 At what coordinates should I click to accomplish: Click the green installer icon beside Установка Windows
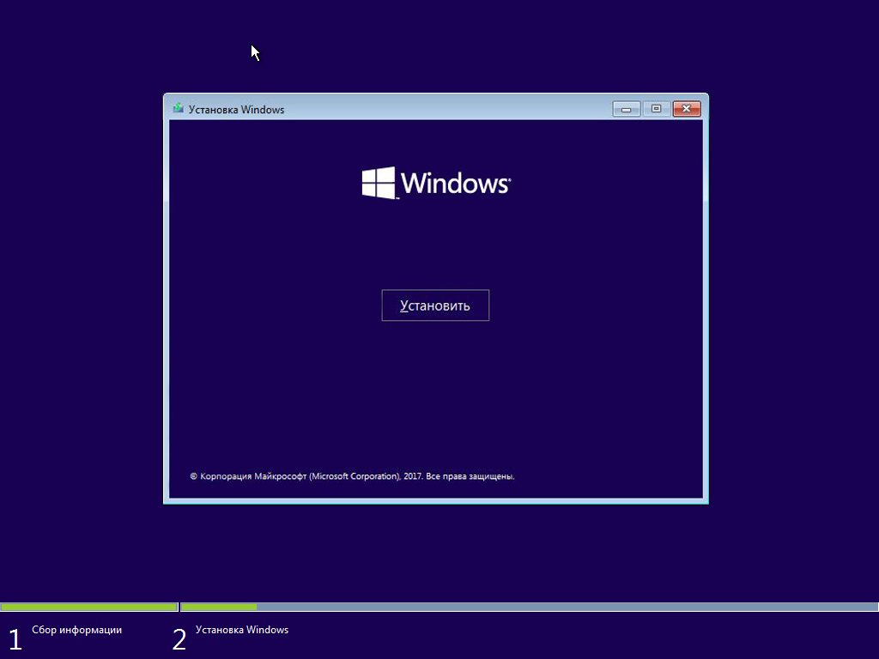(178, 109)
